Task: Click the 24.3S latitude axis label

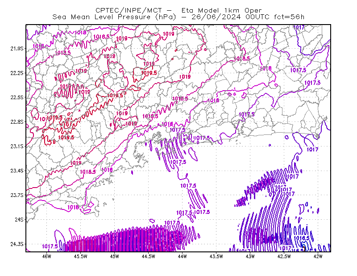Action: click(17, 244)
